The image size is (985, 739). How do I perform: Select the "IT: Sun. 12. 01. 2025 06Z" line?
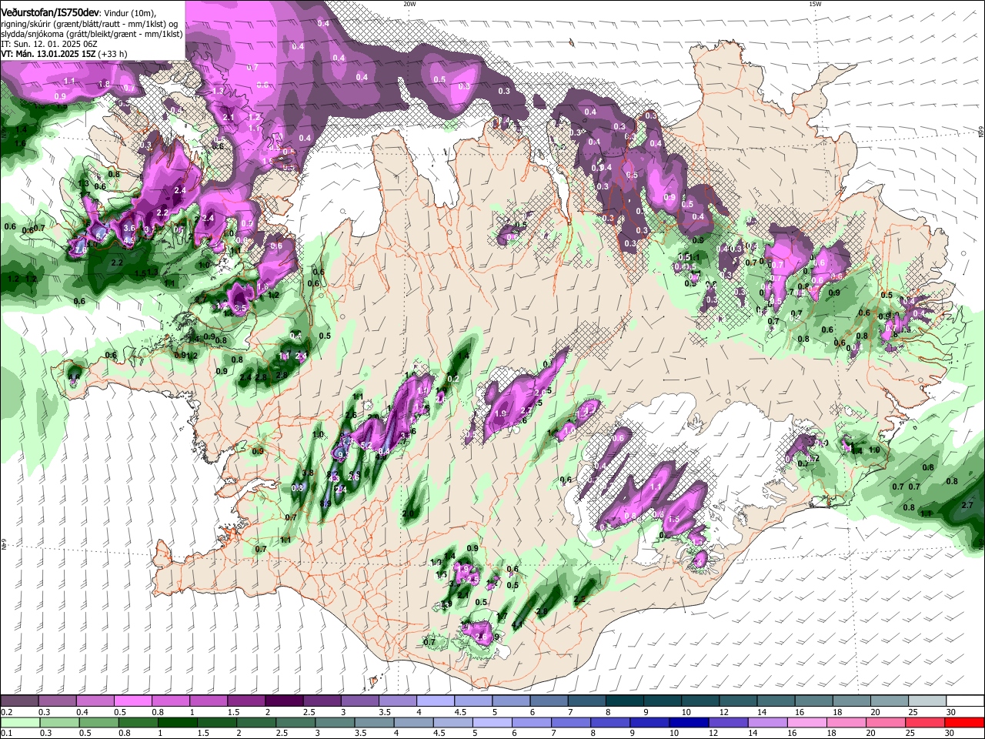(49, 44)
